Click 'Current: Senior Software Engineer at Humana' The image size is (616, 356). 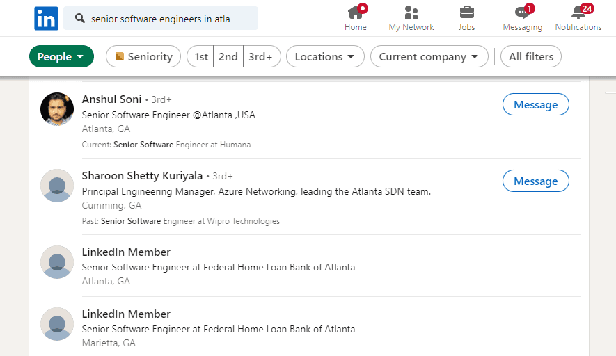pos(166,145)
